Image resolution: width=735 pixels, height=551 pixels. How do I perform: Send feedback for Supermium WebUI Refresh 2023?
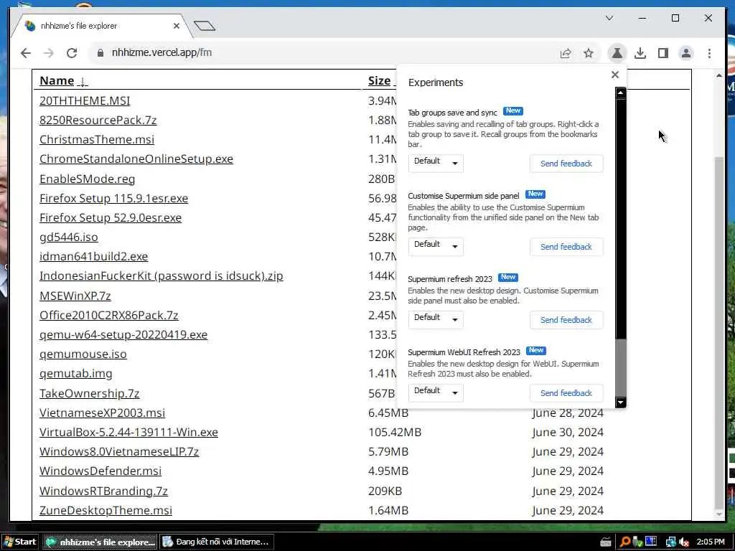point(566,393)
